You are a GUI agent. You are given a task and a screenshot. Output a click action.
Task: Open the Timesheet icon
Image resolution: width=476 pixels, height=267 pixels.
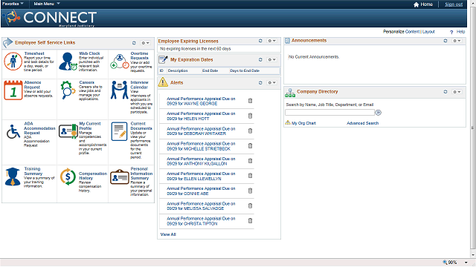[13, 61]
